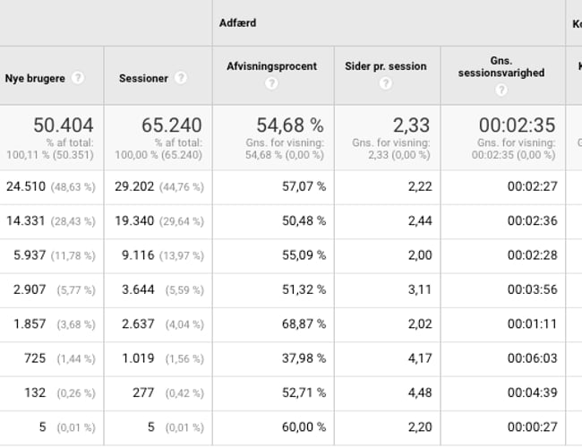Image resolution: width=582 pixels, height=448 pixels.
Task: Sort by the Sessioner column header
Action: click(x=143, y=78)
